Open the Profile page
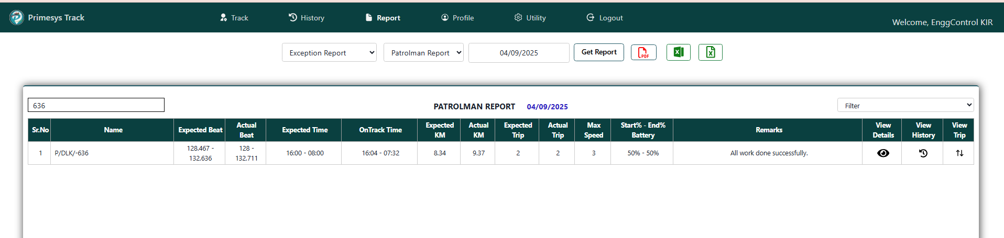The width and height of the screenshot is (1004, 238). (457, 18)
